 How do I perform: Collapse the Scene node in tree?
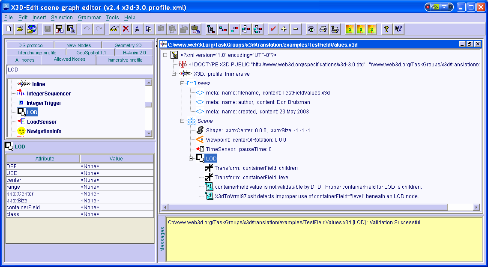(182, 121)
